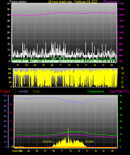This screenshot has height=155, width=130.
Task: Click 5 on the green temperature axis
Action: point(120,140)
